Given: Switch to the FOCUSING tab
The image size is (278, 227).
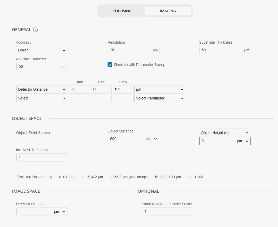Looking at the screenshot, I should (x=122, y=11).
